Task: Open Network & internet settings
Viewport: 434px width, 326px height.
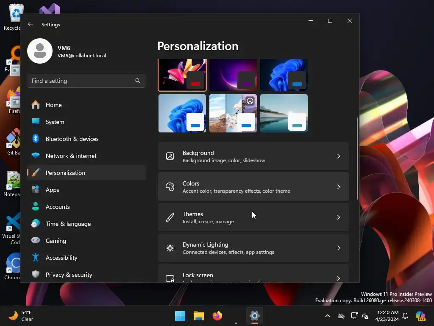Action: [x=86, y=156]
